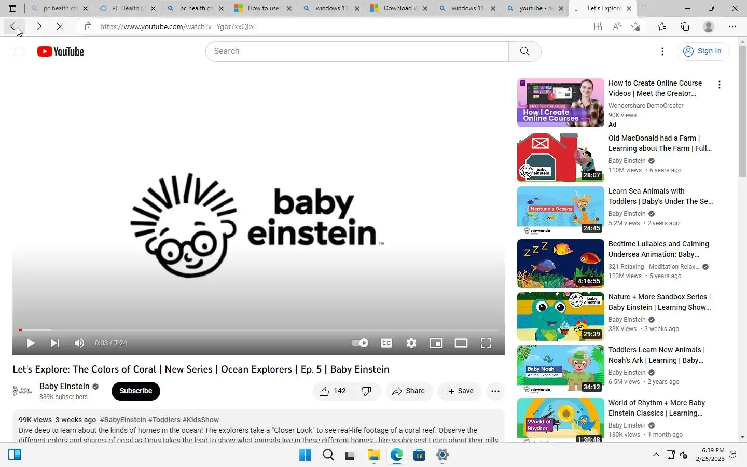The image size is (747, 467).
Task: Open Learn Sea Animals with Toddlers video
Action: (660, 196)
